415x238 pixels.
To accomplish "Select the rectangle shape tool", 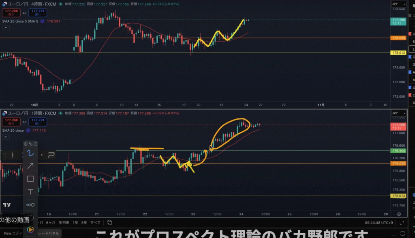I will pos(30,179).
